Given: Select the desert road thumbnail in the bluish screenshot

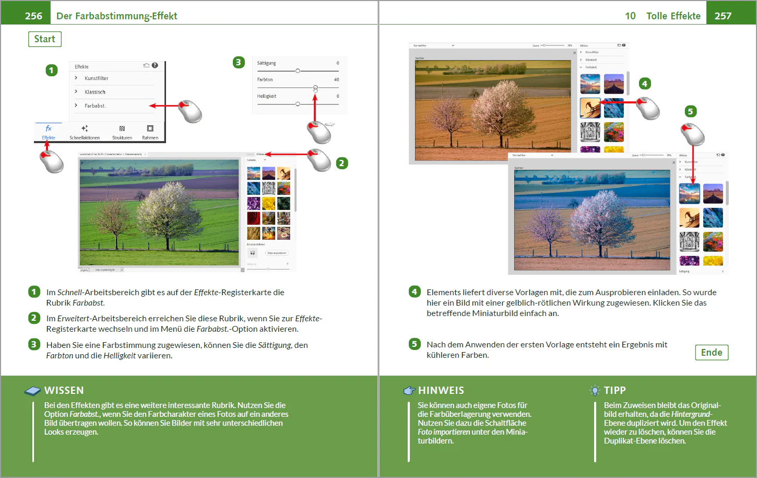Looking at the screenshot, I should click(x=713, y=194).
